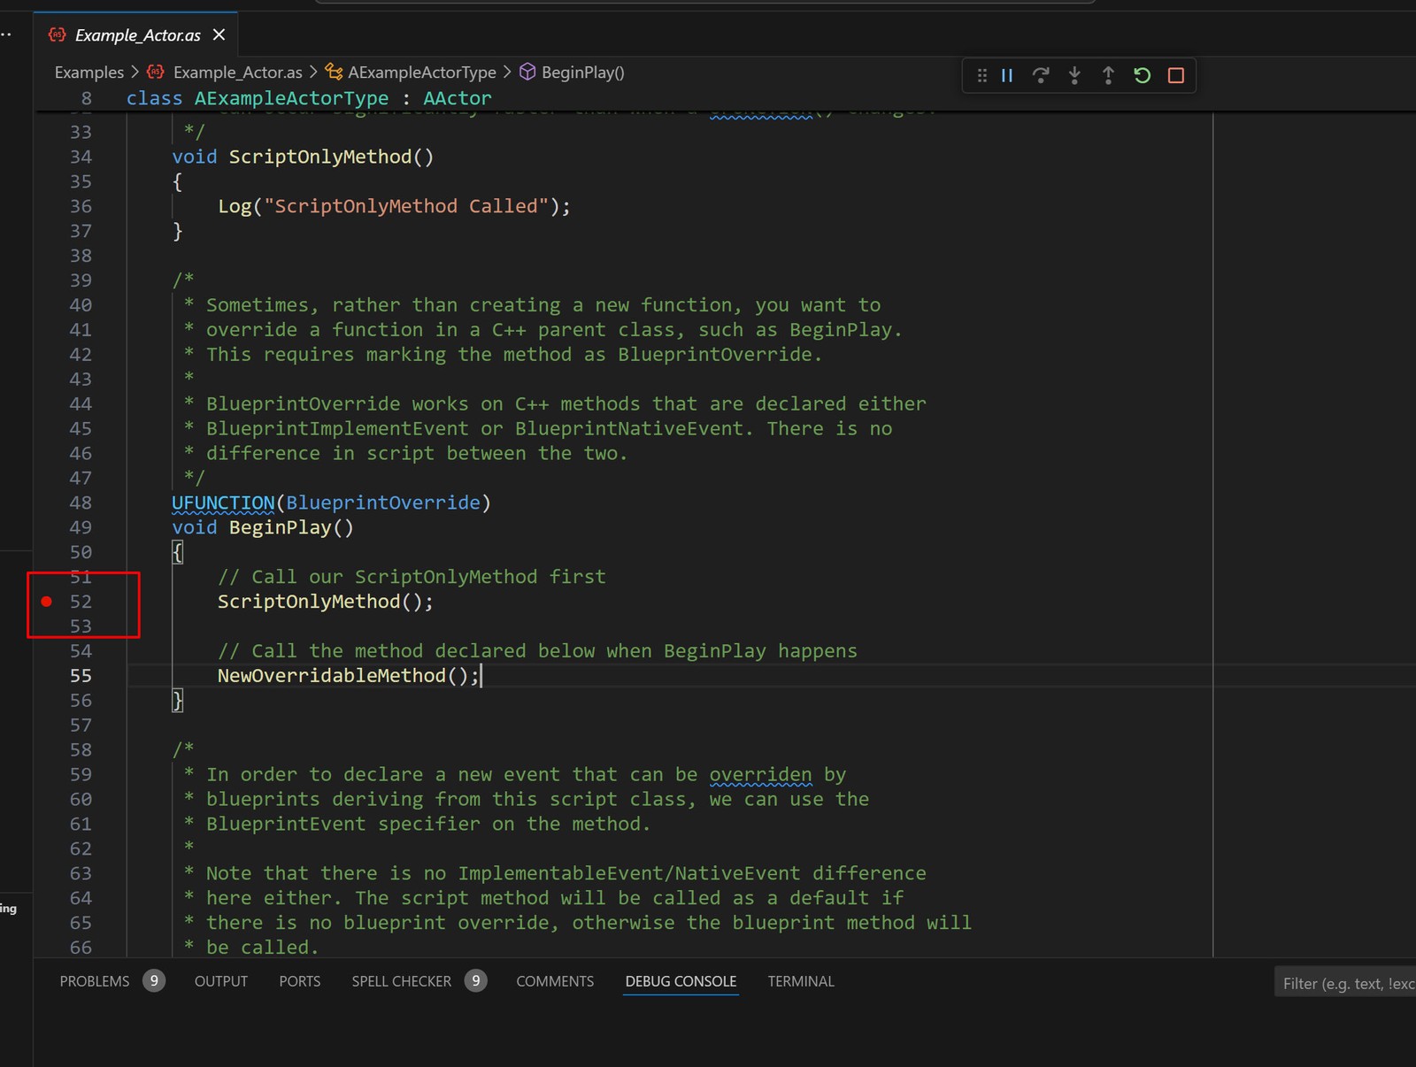Switch to the TERMINAL panel tab
This screenshot has height=1067, width=1416.
[x=801, y=981]
